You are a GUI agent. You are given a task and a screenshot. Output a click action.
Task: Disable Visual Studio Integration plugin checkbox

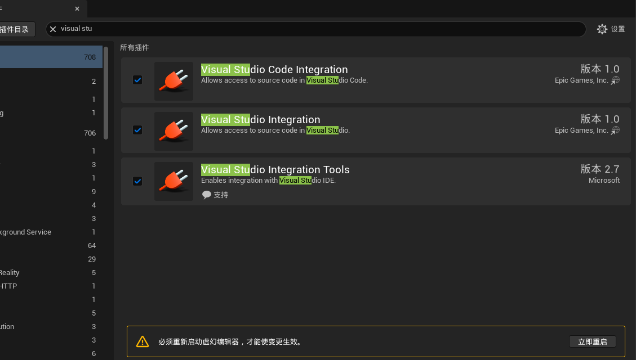[137, 130]
